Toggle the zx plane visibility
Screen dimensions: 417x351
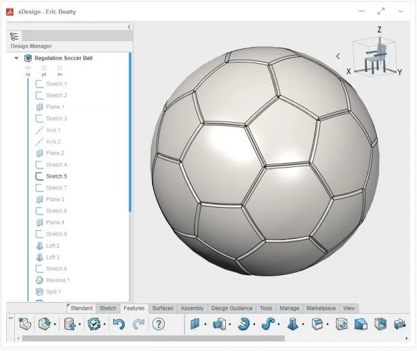tap(60, 69)
